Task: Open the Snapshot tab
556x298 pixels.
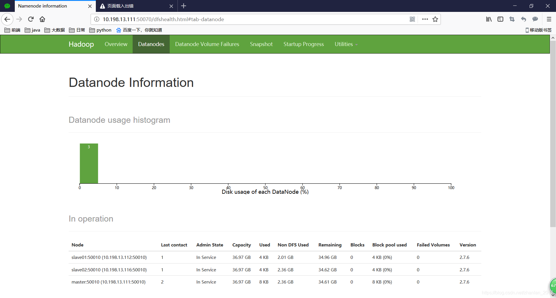Action: (261, 44)
